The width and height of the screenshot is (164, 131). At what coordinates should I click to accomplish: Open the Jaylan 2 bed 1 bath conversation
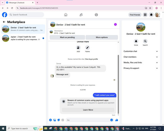[x=23, y=38]
